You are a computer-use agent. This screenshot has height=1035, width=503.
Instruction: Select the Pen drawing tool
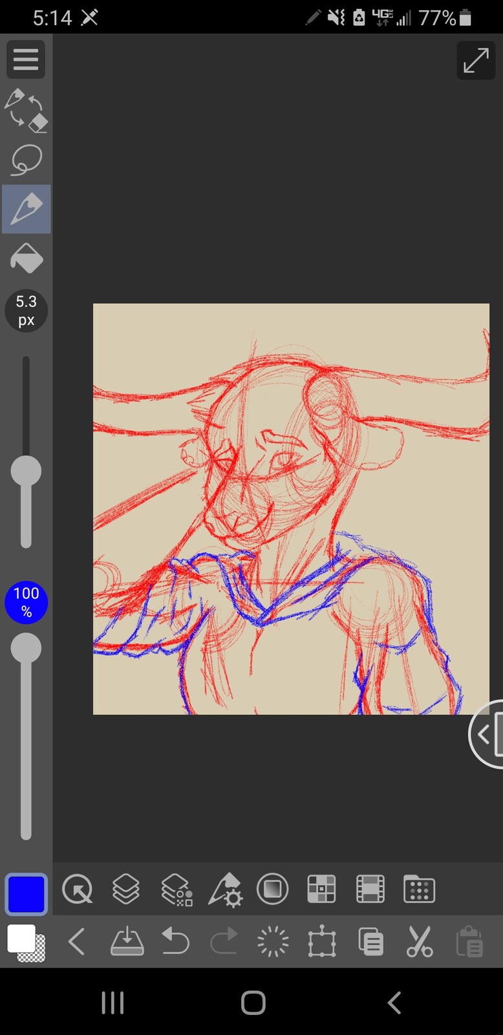click(26, 209)
